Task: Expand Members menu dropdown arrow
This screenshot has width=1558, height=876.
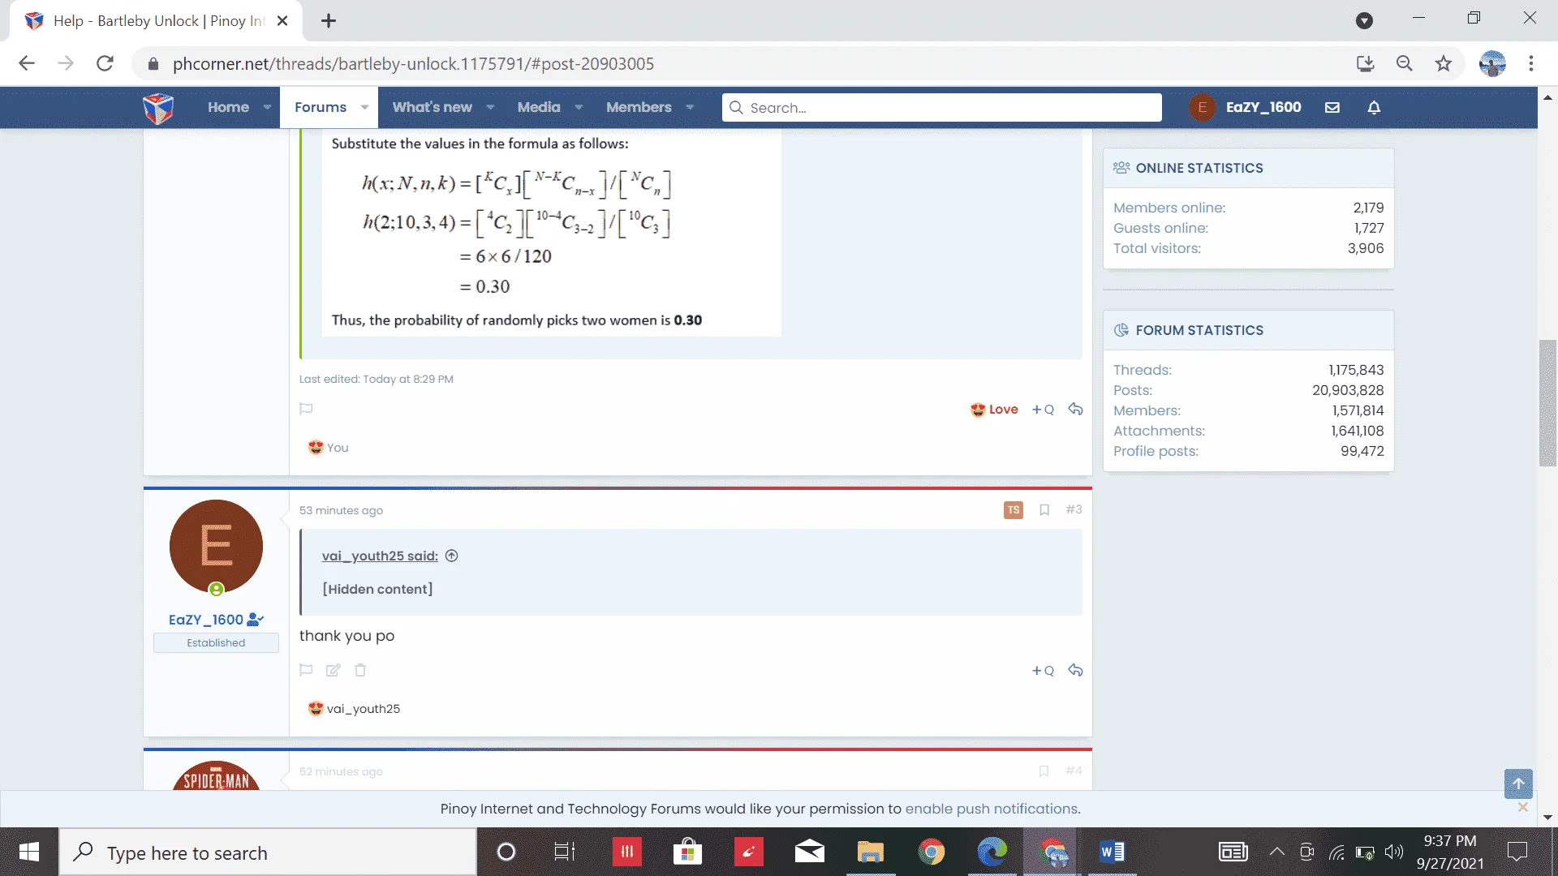Action: coord(690,107)
